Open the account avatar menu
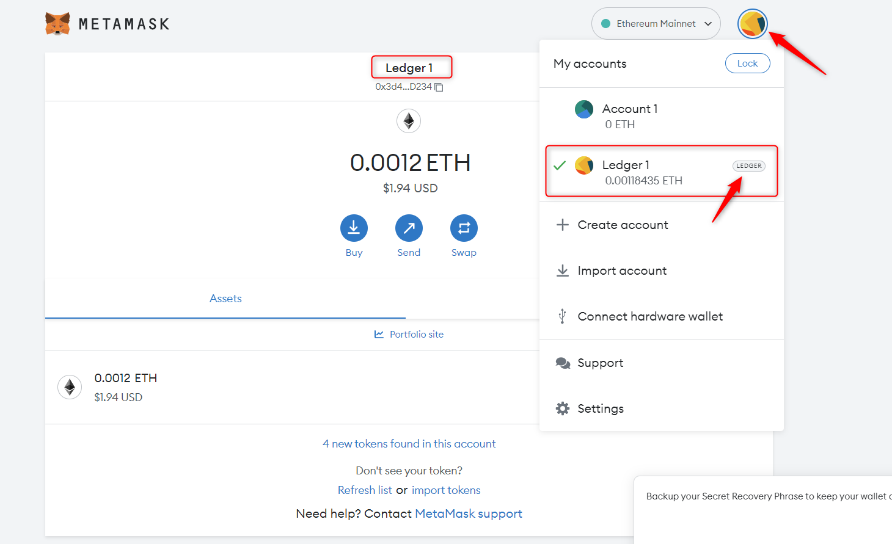892x544 pixels. (x=752, y=24)
